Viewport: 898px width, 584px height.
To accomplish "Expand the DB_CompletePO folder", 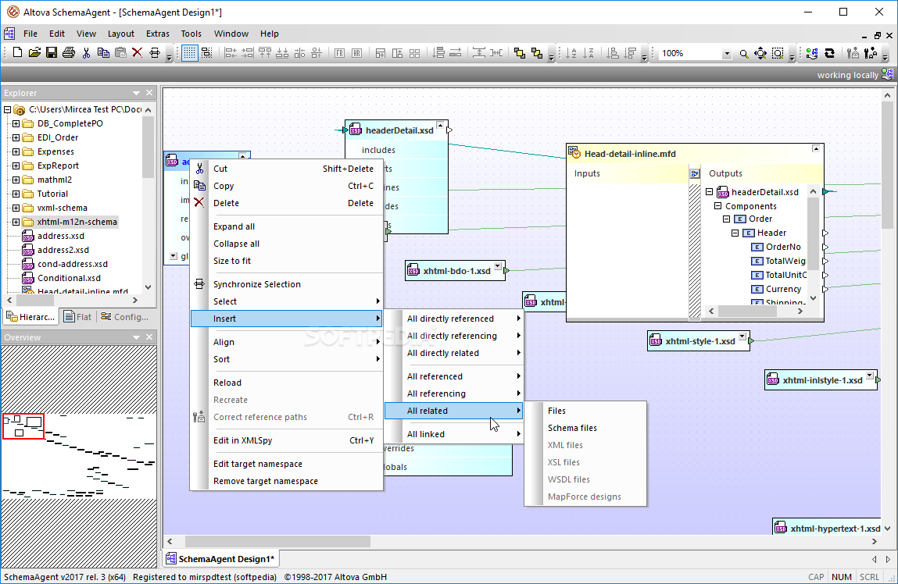I will tap(16, 123).
